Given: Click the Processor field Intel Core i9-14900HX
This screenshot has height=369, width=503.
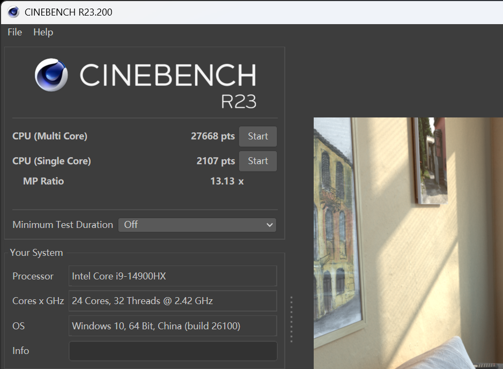Looking at the screenshot, I should [x=173, y=276].
